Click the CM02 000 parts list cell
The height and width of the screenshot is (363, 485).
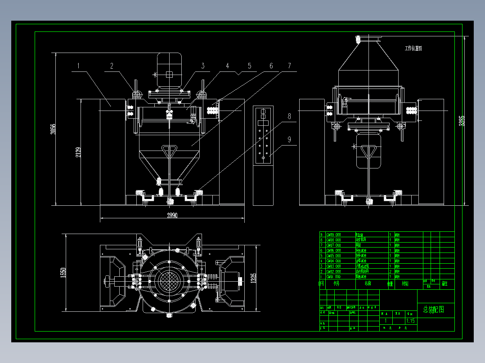coord(333,271)
